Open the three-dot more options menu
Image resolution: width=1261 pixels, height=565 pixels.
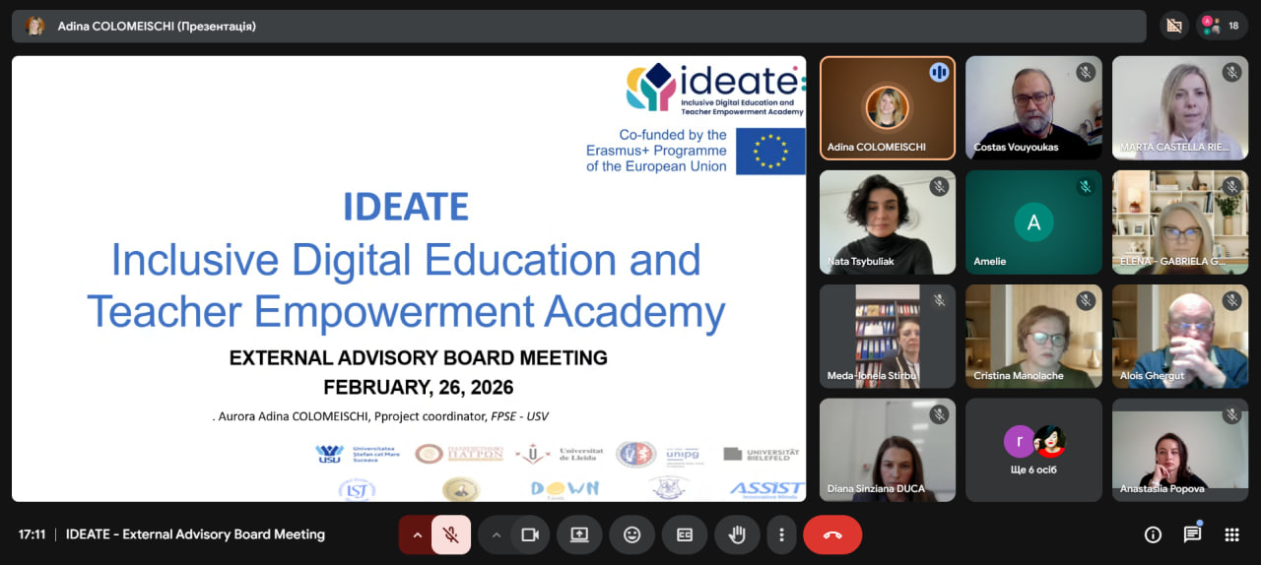[781, 534]
